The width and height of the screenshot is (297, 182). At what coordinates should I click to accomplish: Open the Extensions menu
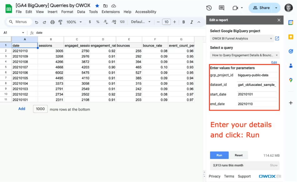[110, 12]
